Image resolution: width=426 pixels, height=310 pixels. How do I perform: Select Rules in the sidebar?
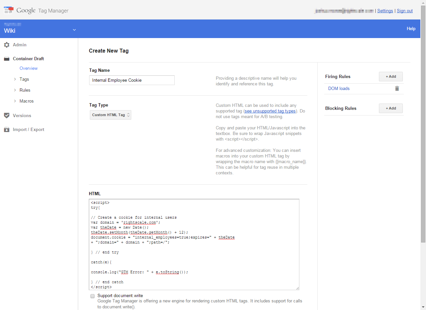[26, 90]
